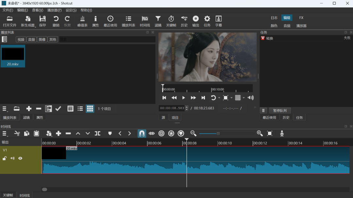
Task: Toggle timeline snapping magnet button
Action: coord(142,133)
